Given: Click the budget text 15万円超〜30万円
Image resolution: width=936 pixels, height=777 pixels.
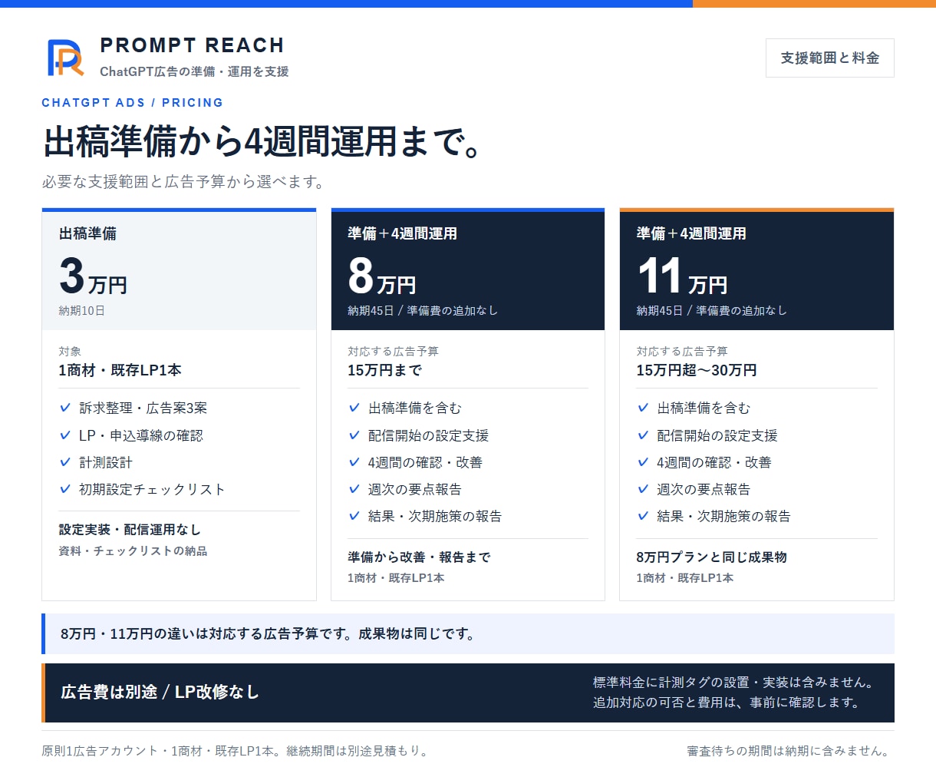Looking at the screenshot, I should click(x=697, y=370).
